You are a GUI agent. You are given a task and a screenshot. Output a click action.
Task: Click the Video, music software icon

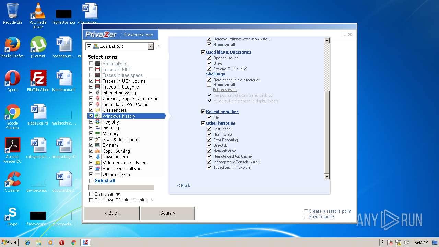98,163
